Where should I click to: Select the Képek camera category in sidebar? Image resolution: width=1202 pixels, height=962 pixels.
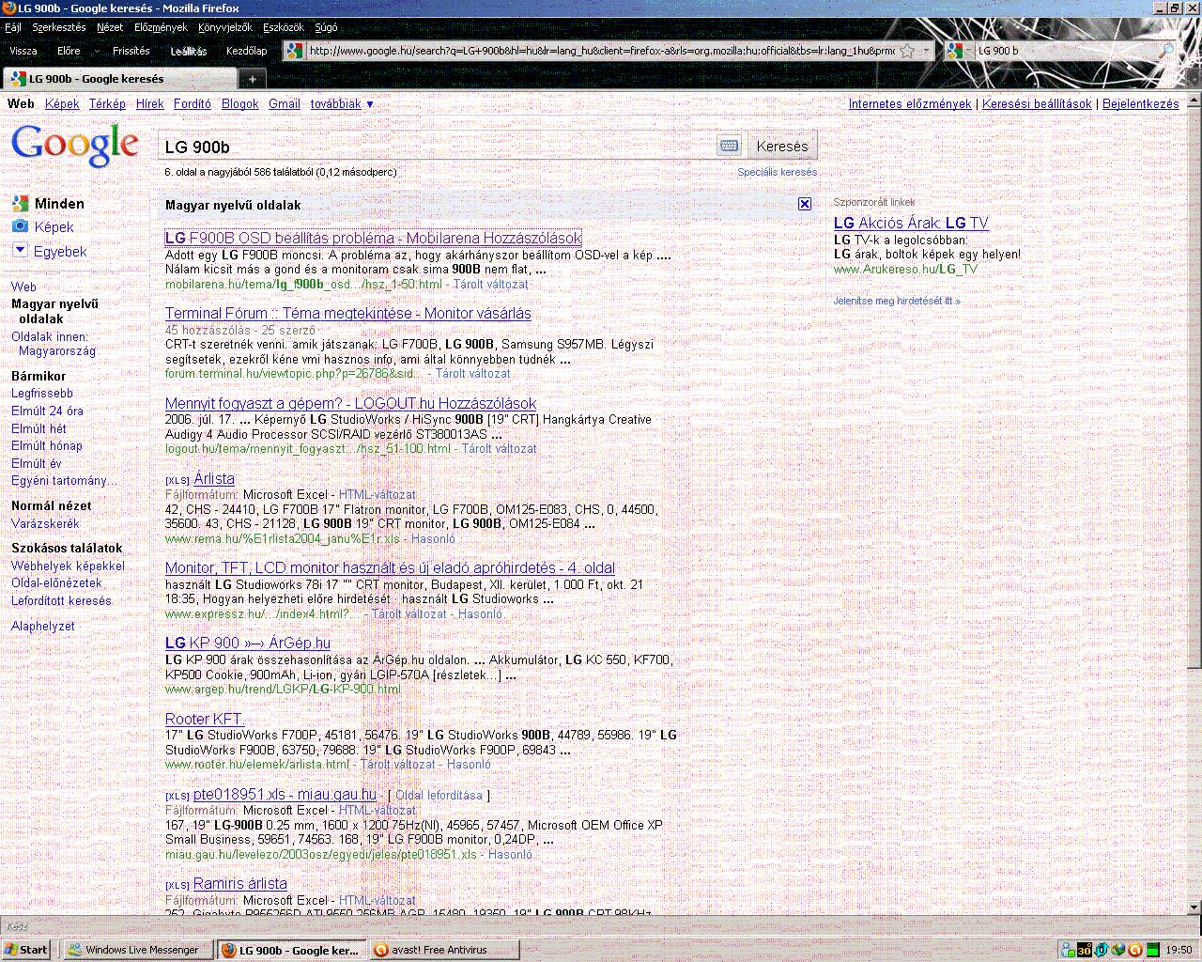43,226
